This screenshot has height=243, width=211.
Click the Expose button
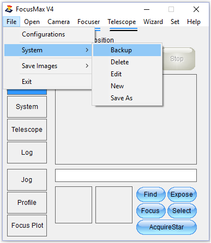182,195
